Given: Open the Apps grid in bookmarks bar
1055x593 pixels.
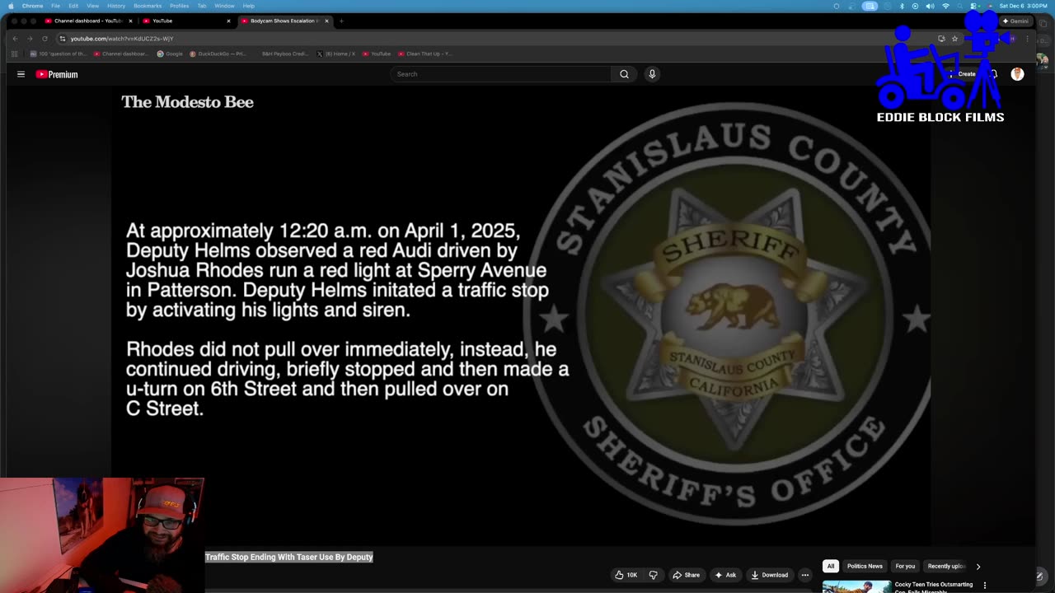Looking at the screenshot, I should tap(14, 54).
